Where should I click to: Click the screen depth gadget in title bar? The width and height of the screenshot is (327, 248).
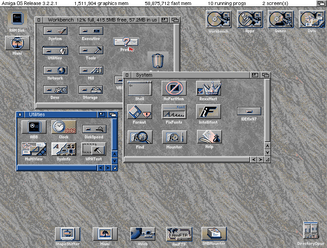(x=321, y=3)
